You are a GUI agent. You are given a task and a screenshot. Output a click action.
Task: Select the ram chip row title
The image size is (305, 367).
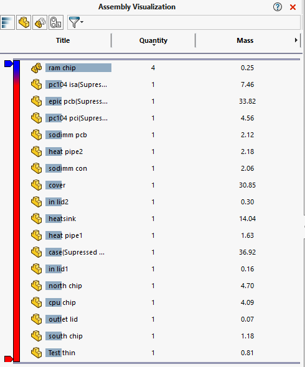click(x=62, y=68)
